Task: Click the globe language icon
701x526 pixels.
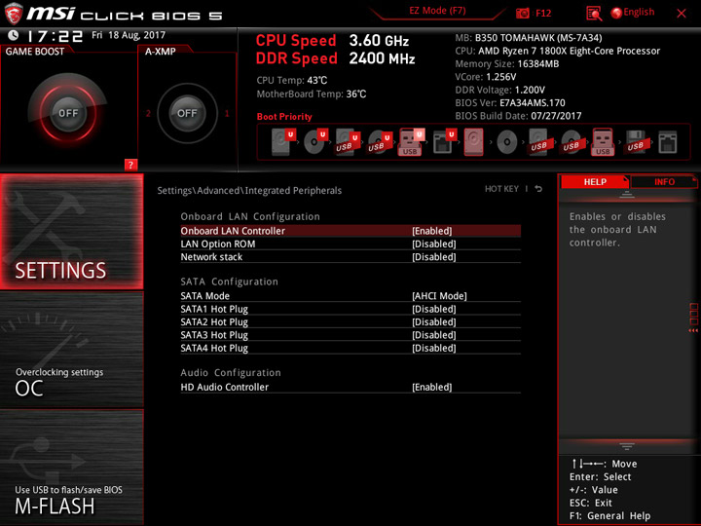Action: [616, 13]
